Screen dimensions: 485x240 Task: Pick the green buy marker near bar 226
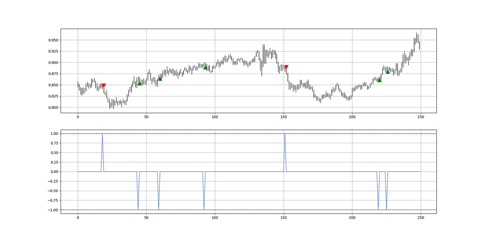[388, 72]
